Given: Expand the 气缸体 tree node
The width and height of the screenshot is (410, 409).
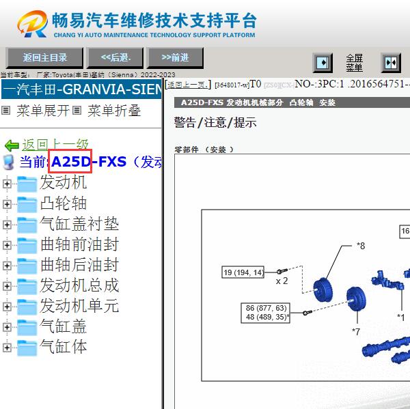Looking at the screenshot, I should pyautogui.click(x=7, y=348).
